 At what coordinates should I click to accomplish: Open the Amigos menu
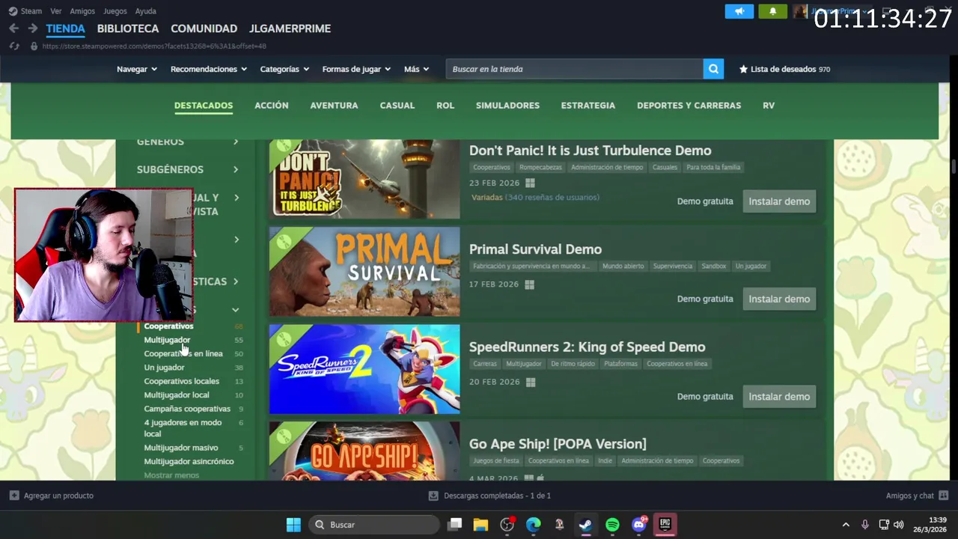(82, 11)
